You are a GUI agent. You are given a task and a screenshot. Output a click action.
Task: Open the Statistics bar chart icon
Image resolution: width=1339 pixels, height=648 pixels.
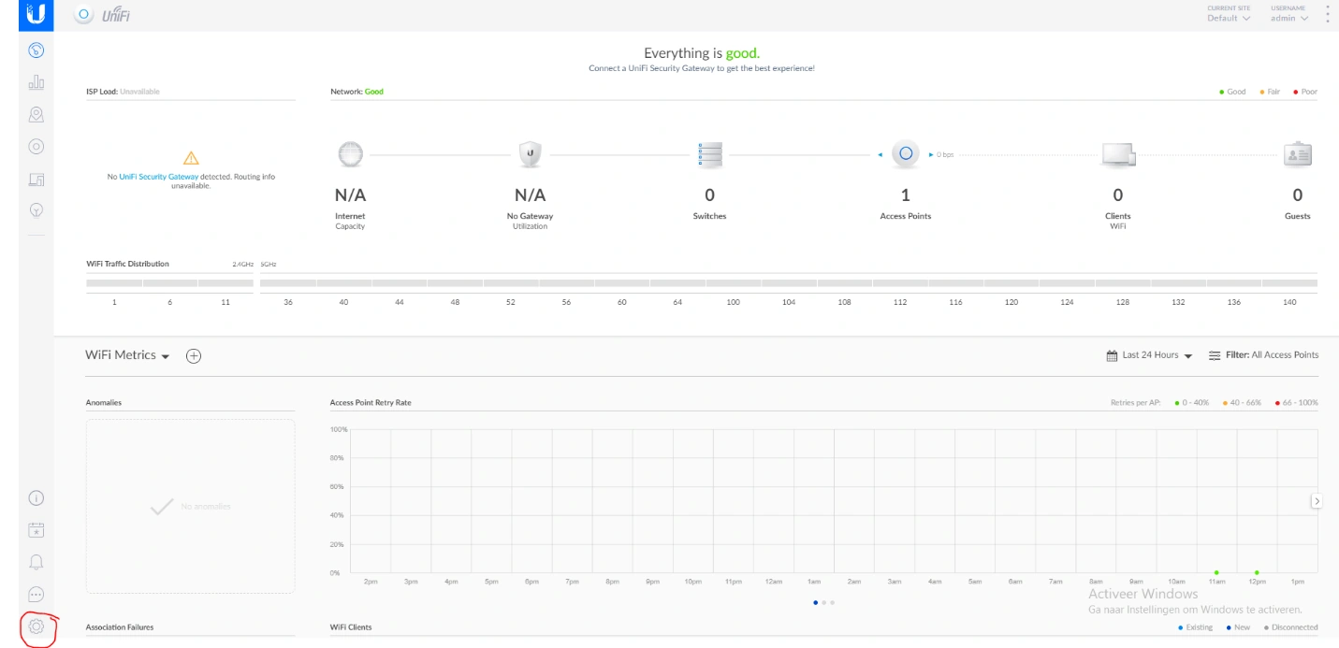36,83
